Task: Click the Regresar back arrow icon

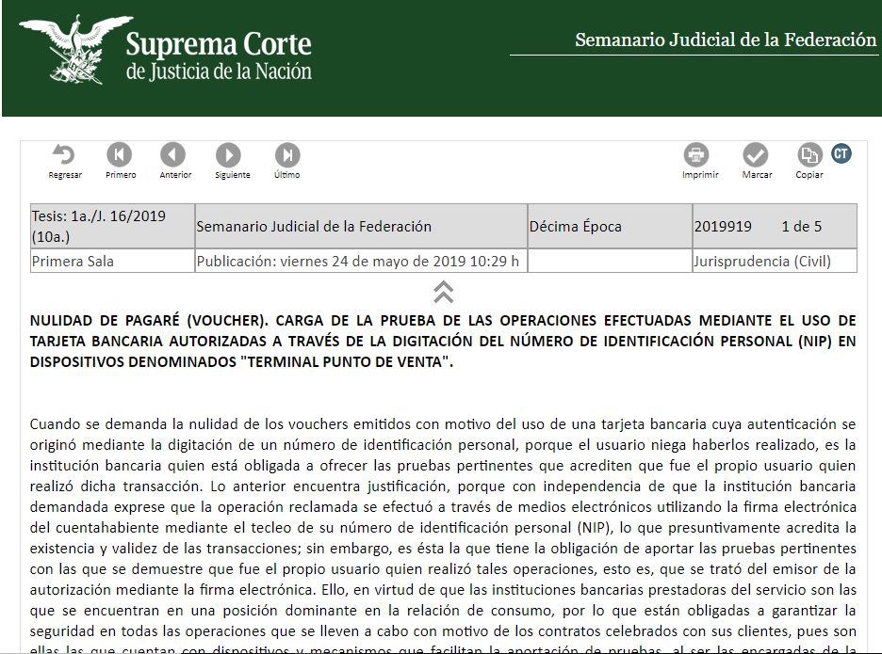Action: click(63, 154)
